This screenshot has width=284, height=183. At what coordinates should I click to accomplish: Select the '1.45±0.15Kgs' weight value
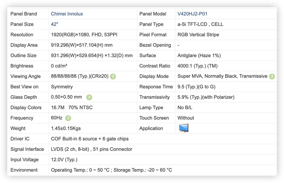coord(66,128)
